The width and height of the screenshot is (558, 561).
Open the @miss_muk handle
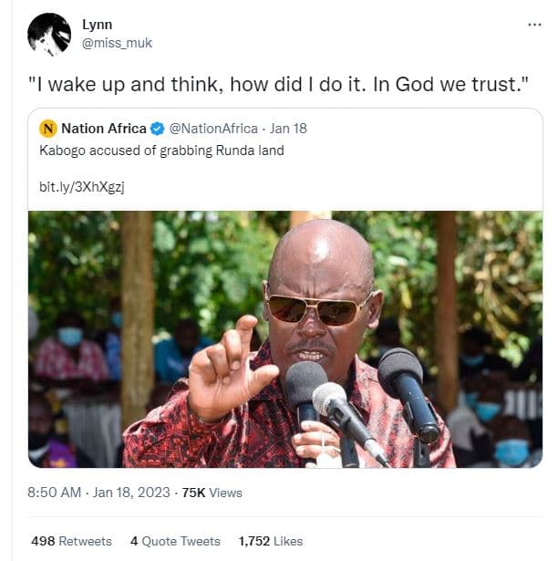click(117, 43)
